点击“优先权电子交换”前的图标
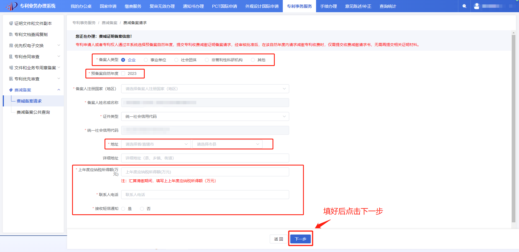 point(10,45)
